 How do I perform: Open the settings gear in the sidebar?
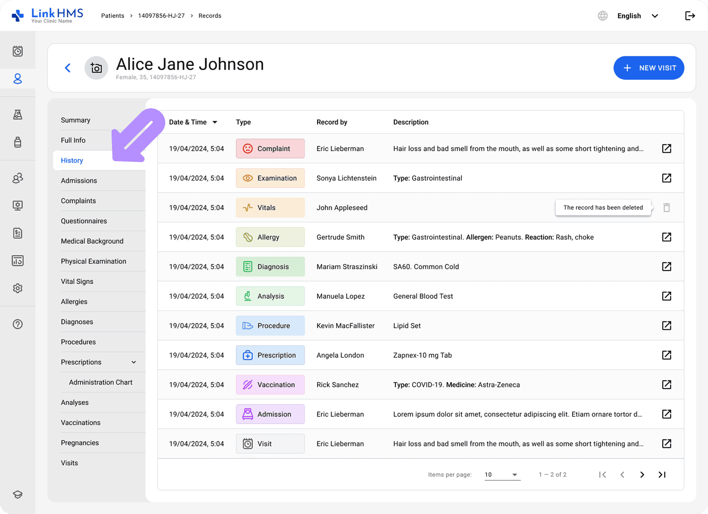click(18, 288)
